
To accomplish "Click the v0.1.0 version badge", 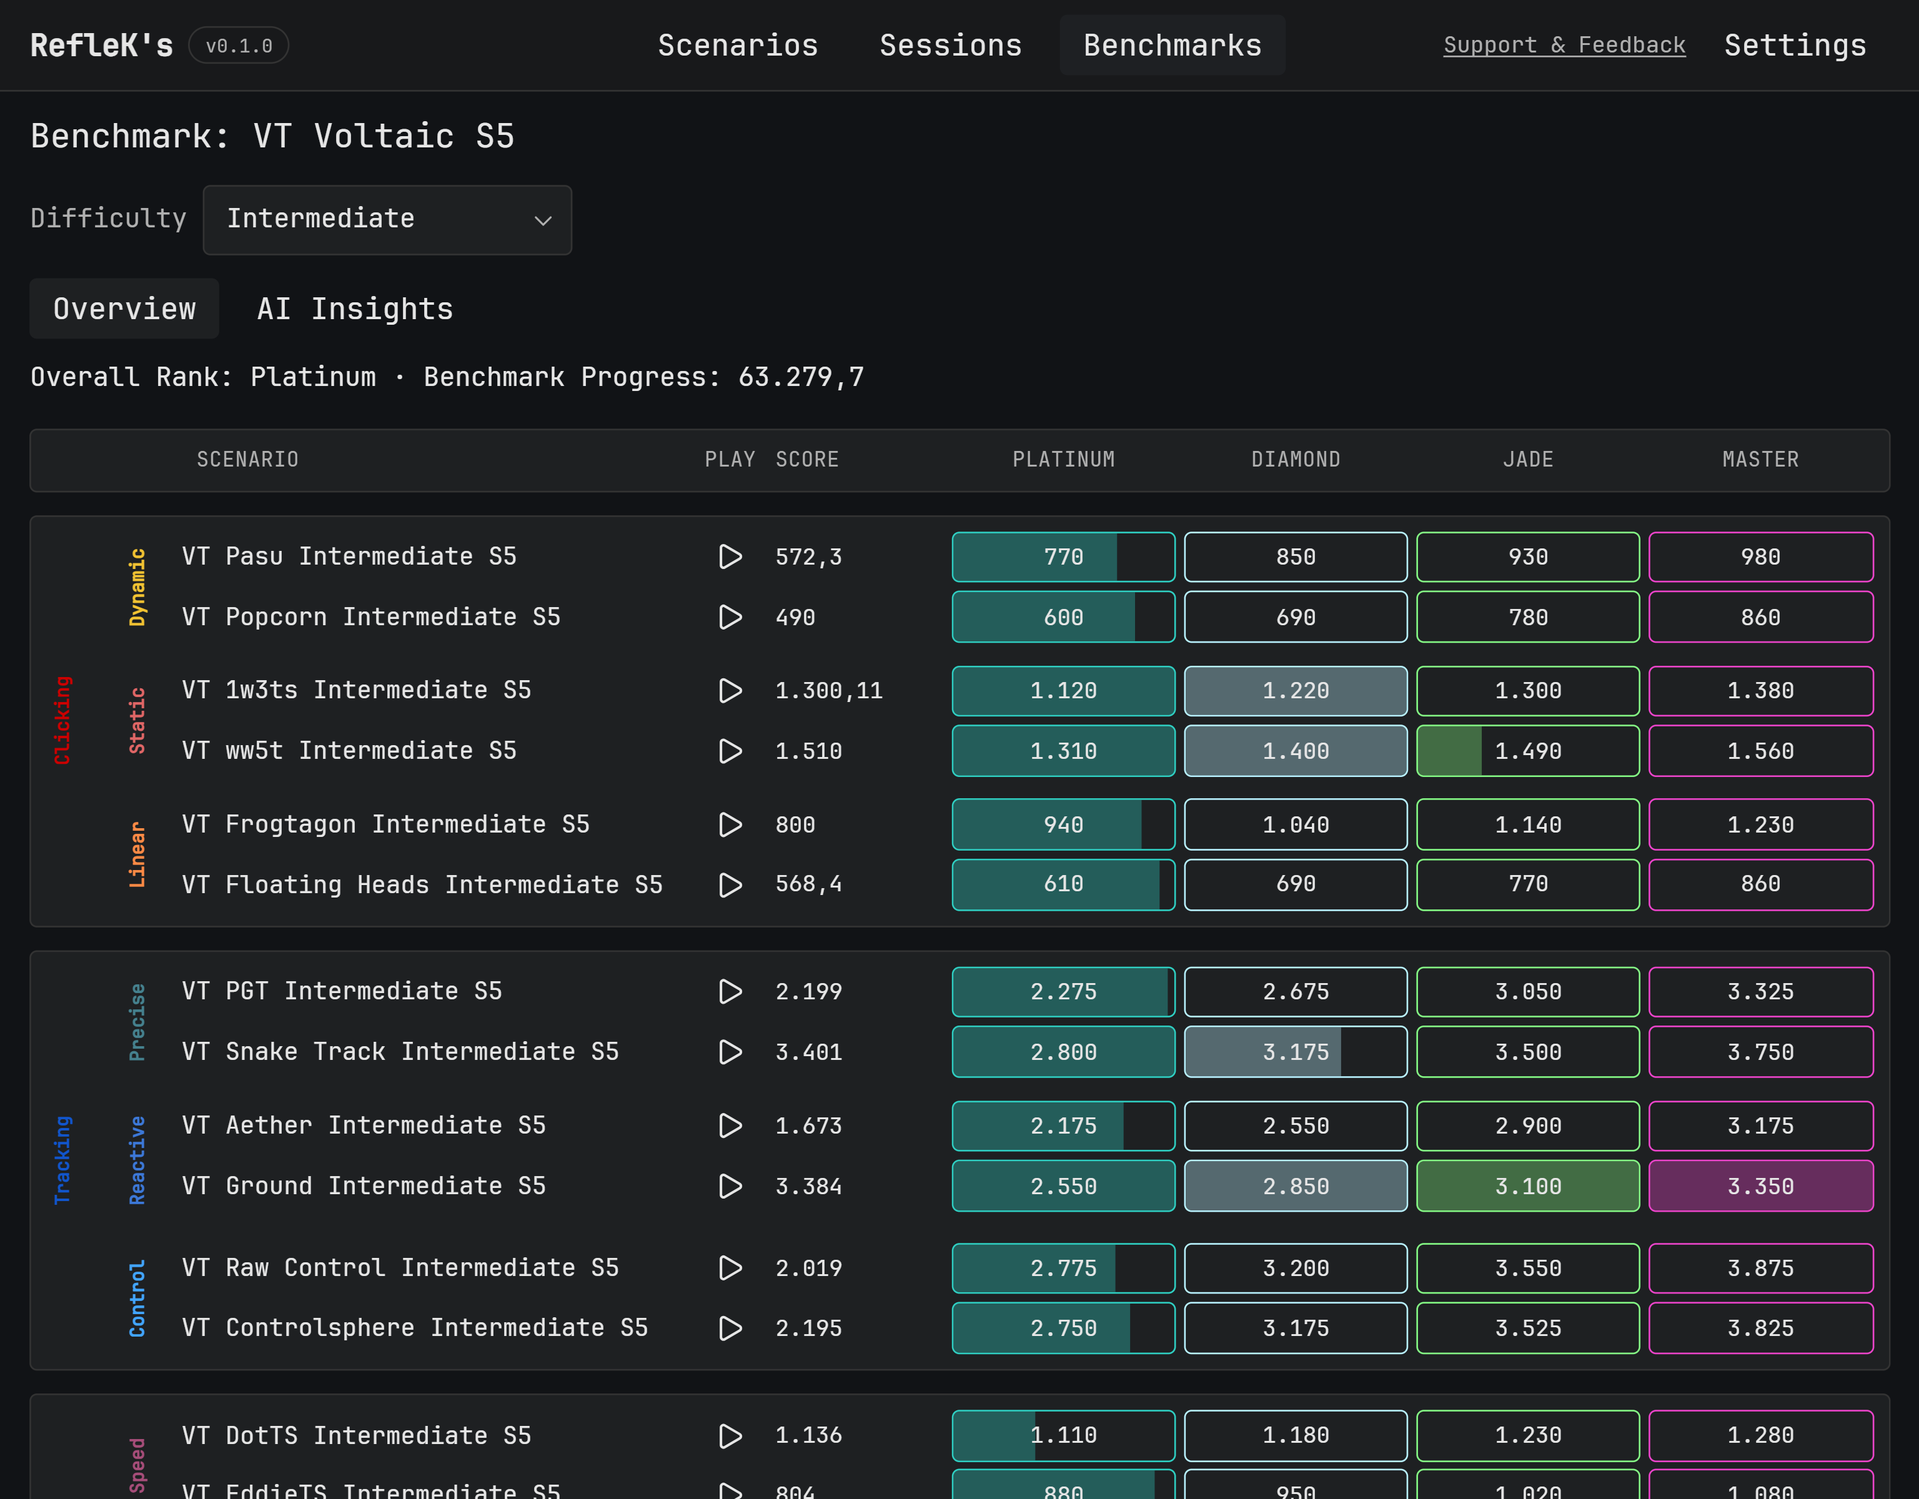I will pos(238,45).
